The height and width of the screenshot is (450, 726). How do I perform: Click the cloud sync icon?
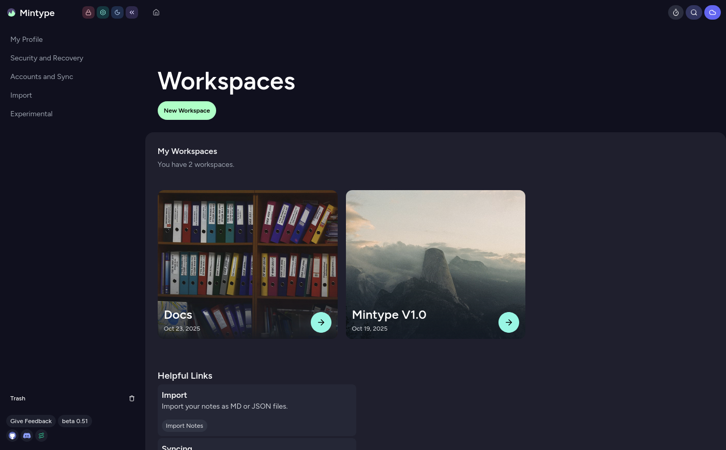713,12
